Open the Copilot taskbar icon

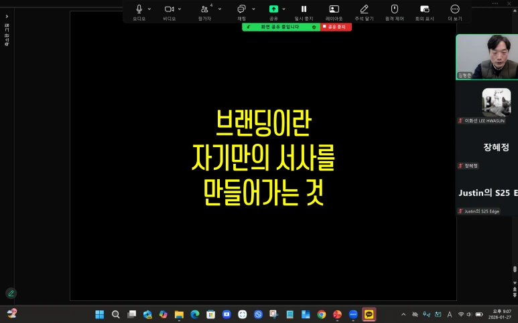pos(164,314)
